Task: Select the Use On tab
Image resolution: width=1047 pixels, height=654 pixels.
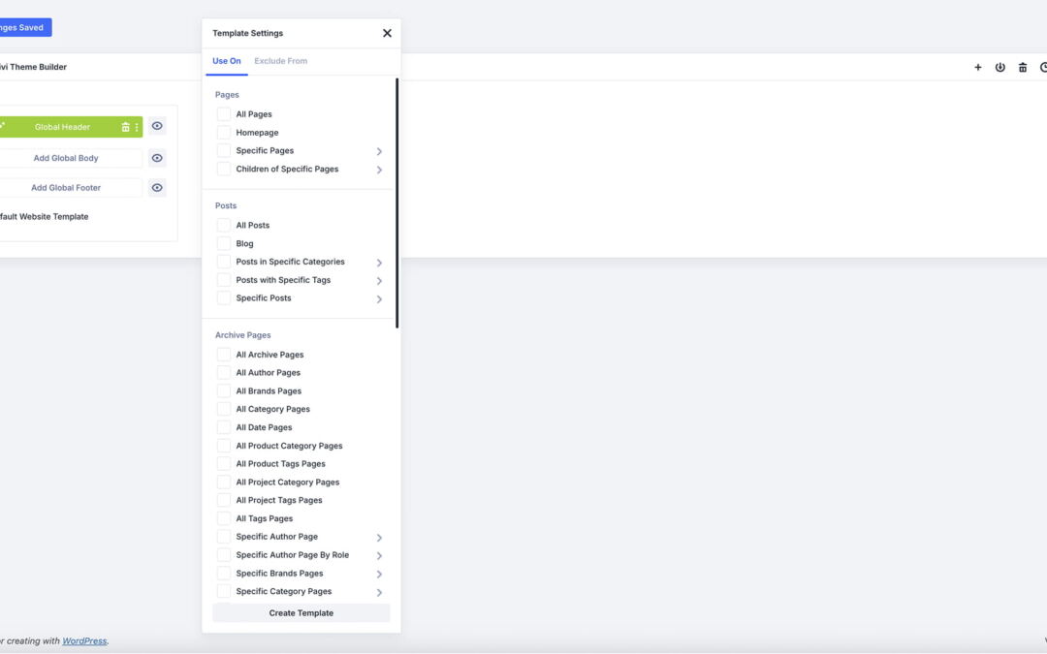Action: click(227, 61)
